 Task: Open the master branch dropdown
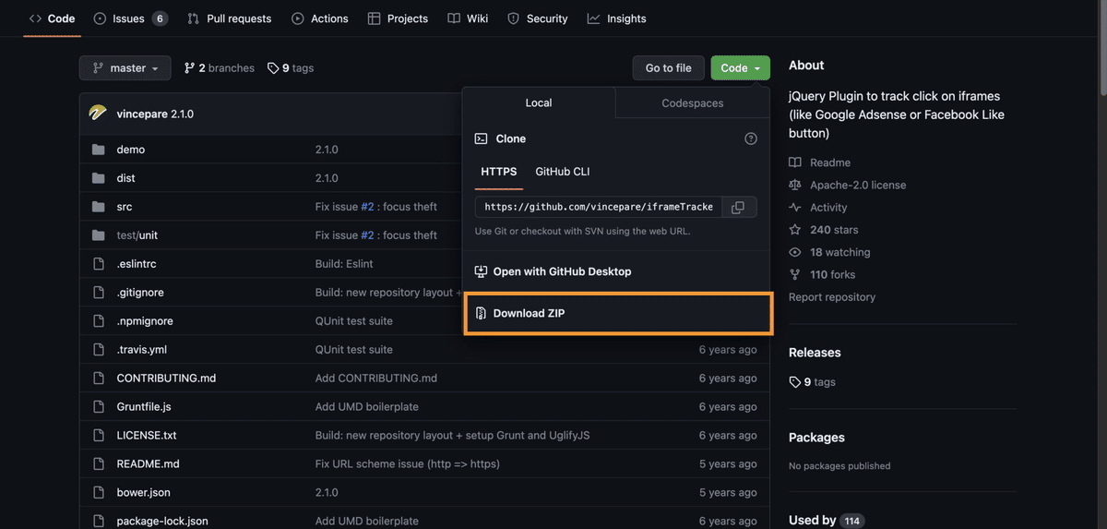(x=125, y=68)
